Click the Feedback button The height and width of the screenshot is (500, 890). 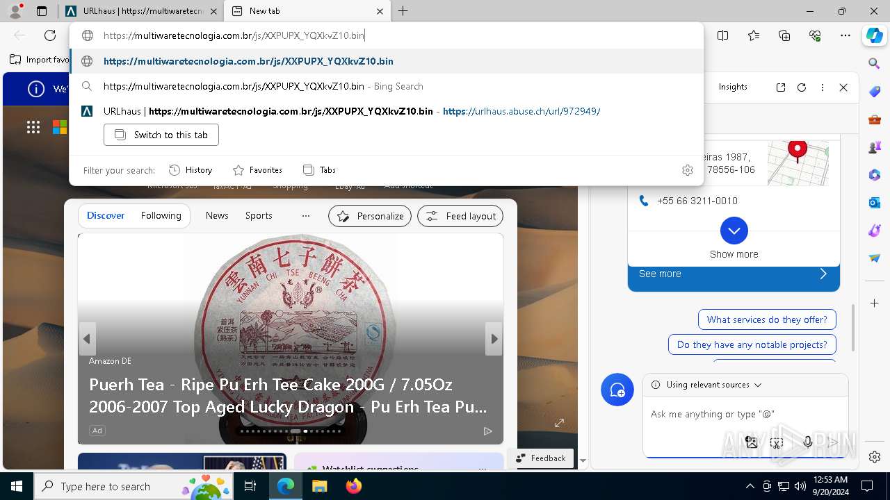541,458
